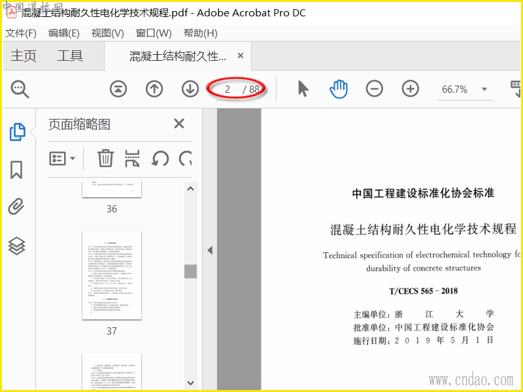
Task: Open the bookmarks panel icon
Action: (16, 170)
